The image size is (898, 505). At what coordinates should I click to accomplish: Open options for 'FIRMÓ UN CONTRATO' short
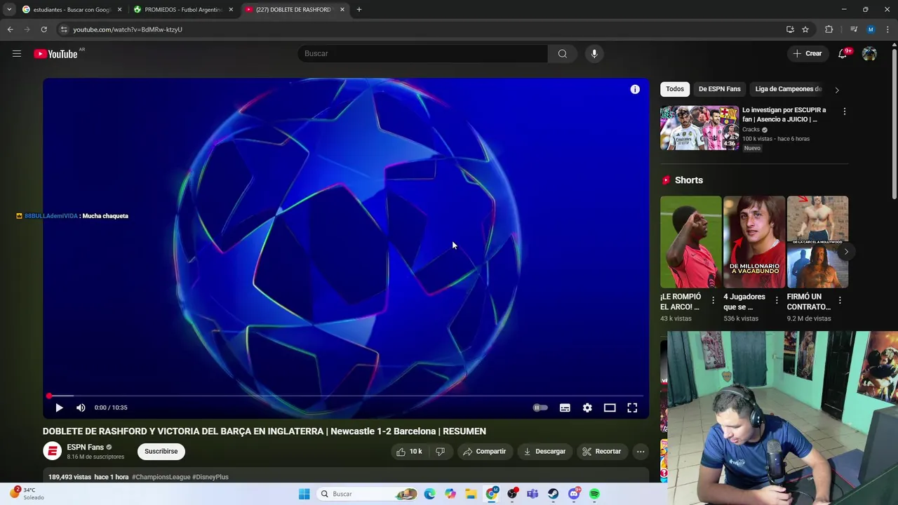(x=840, y=300)
